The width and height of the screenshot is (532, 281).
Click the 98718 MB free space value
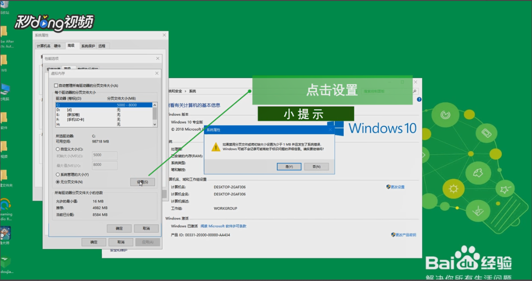tap(101, 141)
